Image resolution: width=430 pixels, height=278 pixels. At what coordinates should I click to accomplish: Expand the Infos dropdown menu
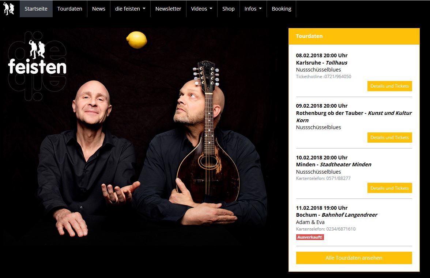[x=253, y=9]
